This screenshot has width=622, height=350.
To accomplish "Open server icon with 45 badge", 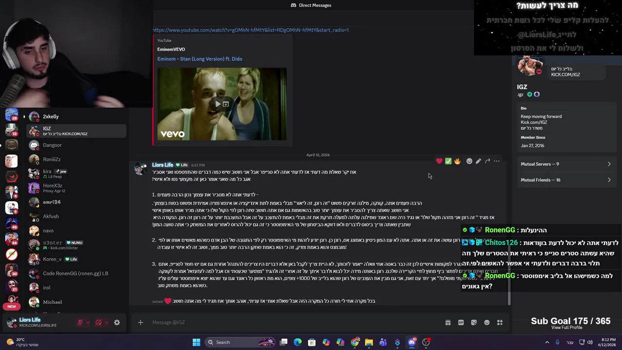I will click(x=12, y=223).
